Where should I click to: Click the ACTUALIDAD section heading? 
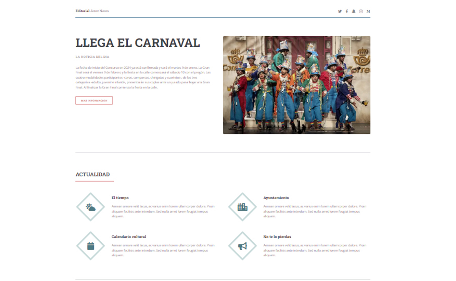pyautogui.click(x=92, y=174)
